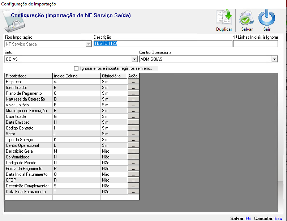Click column index cell containing M
The height and width of the screenshot is (221, 287).
pyautogui.click(x=77, y=151)
